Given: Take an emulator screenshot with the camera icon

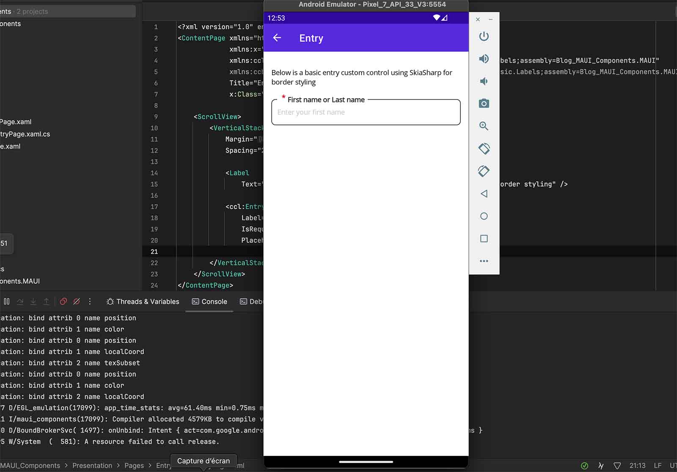Looking at the screenshot, I should coord(484,104).
